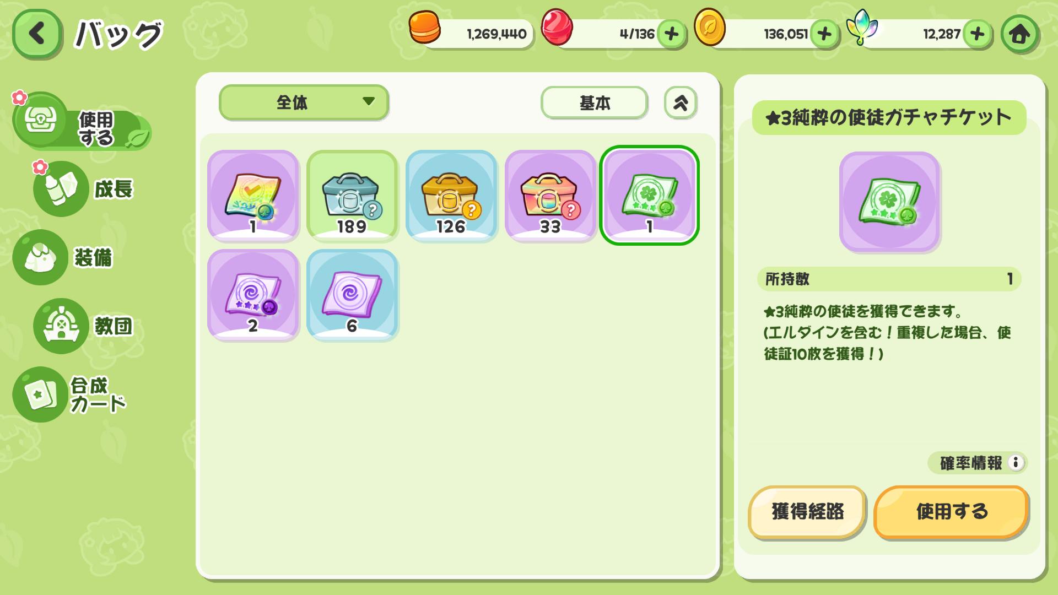Go back using the green arrow button
The width and height of the screenshot is (1058, 595).
click(x=37, y=34)
